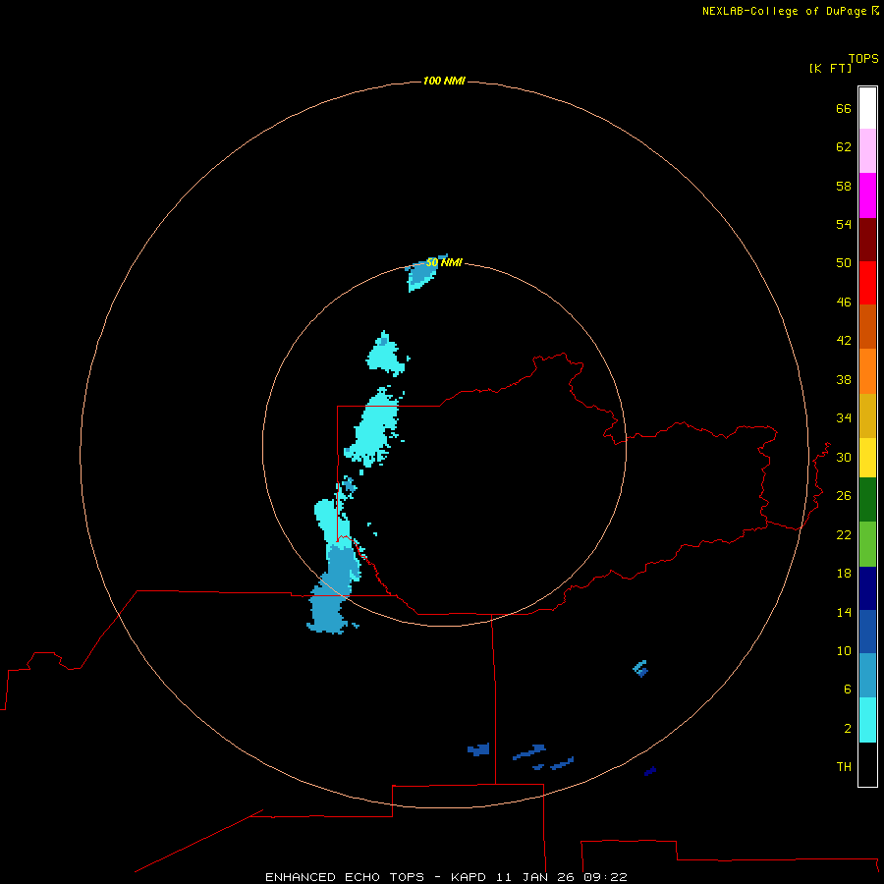Click the medium blue swatch near 14
This screenshot has width=884, height=884.
point(867,632)
